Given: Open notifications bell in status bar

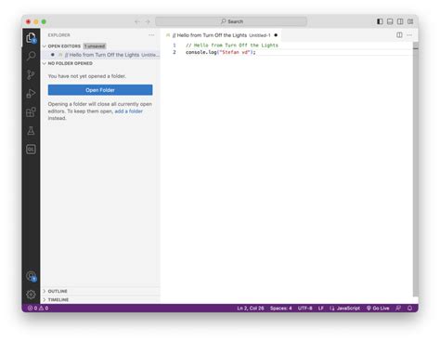Looking at the screenshot, I should point(409,308).
